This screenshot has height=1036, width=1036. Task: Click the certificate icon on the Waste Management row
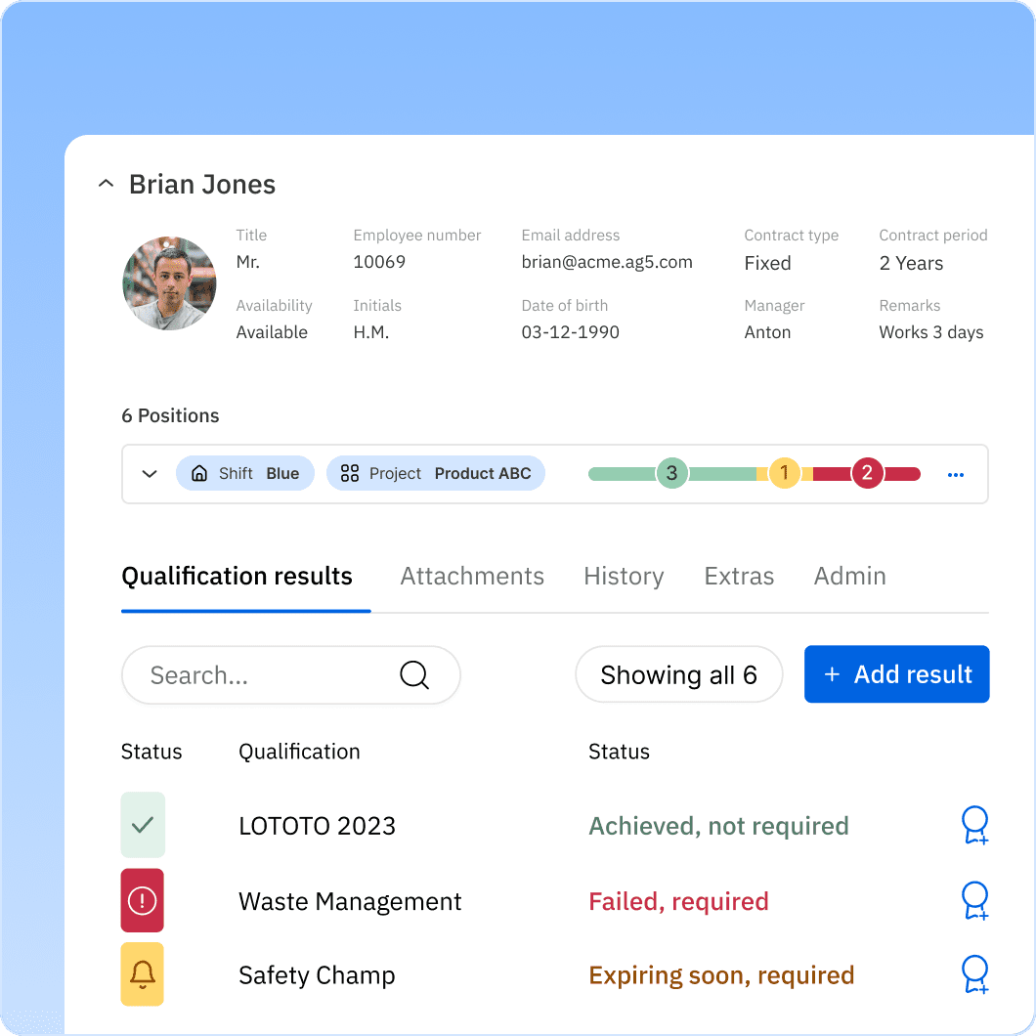974,900
